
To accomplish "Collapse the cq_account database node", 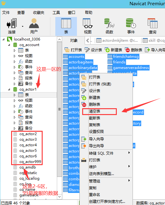I will [9, 45].
